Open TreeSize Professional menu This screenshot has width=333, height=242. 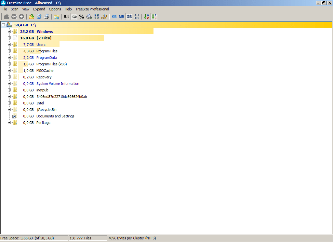pyautogui.click(x=92, y=9)
